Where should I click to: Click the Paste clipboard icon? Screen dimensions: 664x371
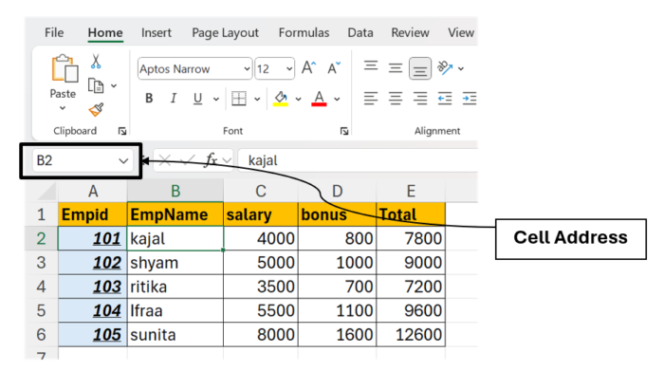(65, 68)
